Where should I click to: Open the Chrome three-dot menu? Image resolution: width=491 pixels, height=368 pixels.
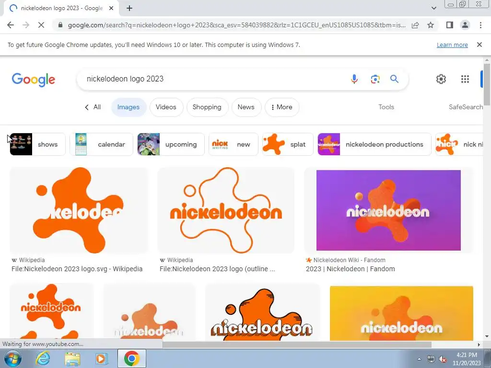pos(480,25)
